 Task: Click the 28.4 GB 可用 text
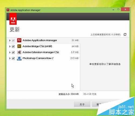(x=90, y=94)
